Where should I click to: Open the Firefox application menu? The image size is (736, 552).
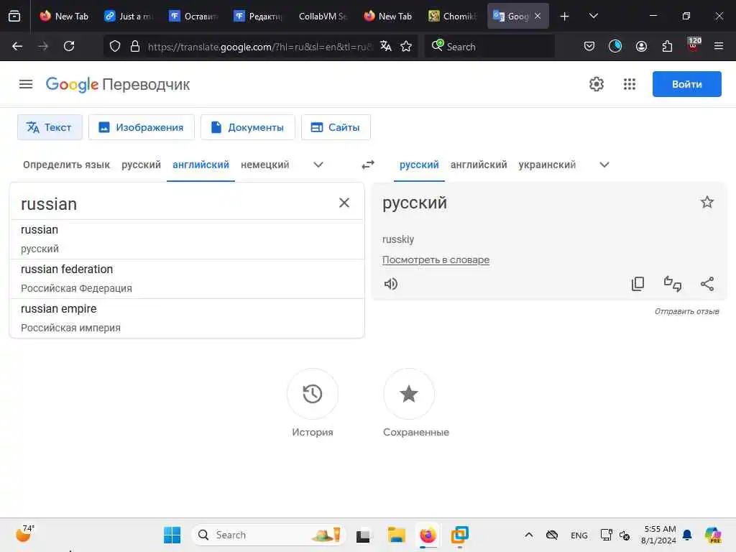point(719,46)
